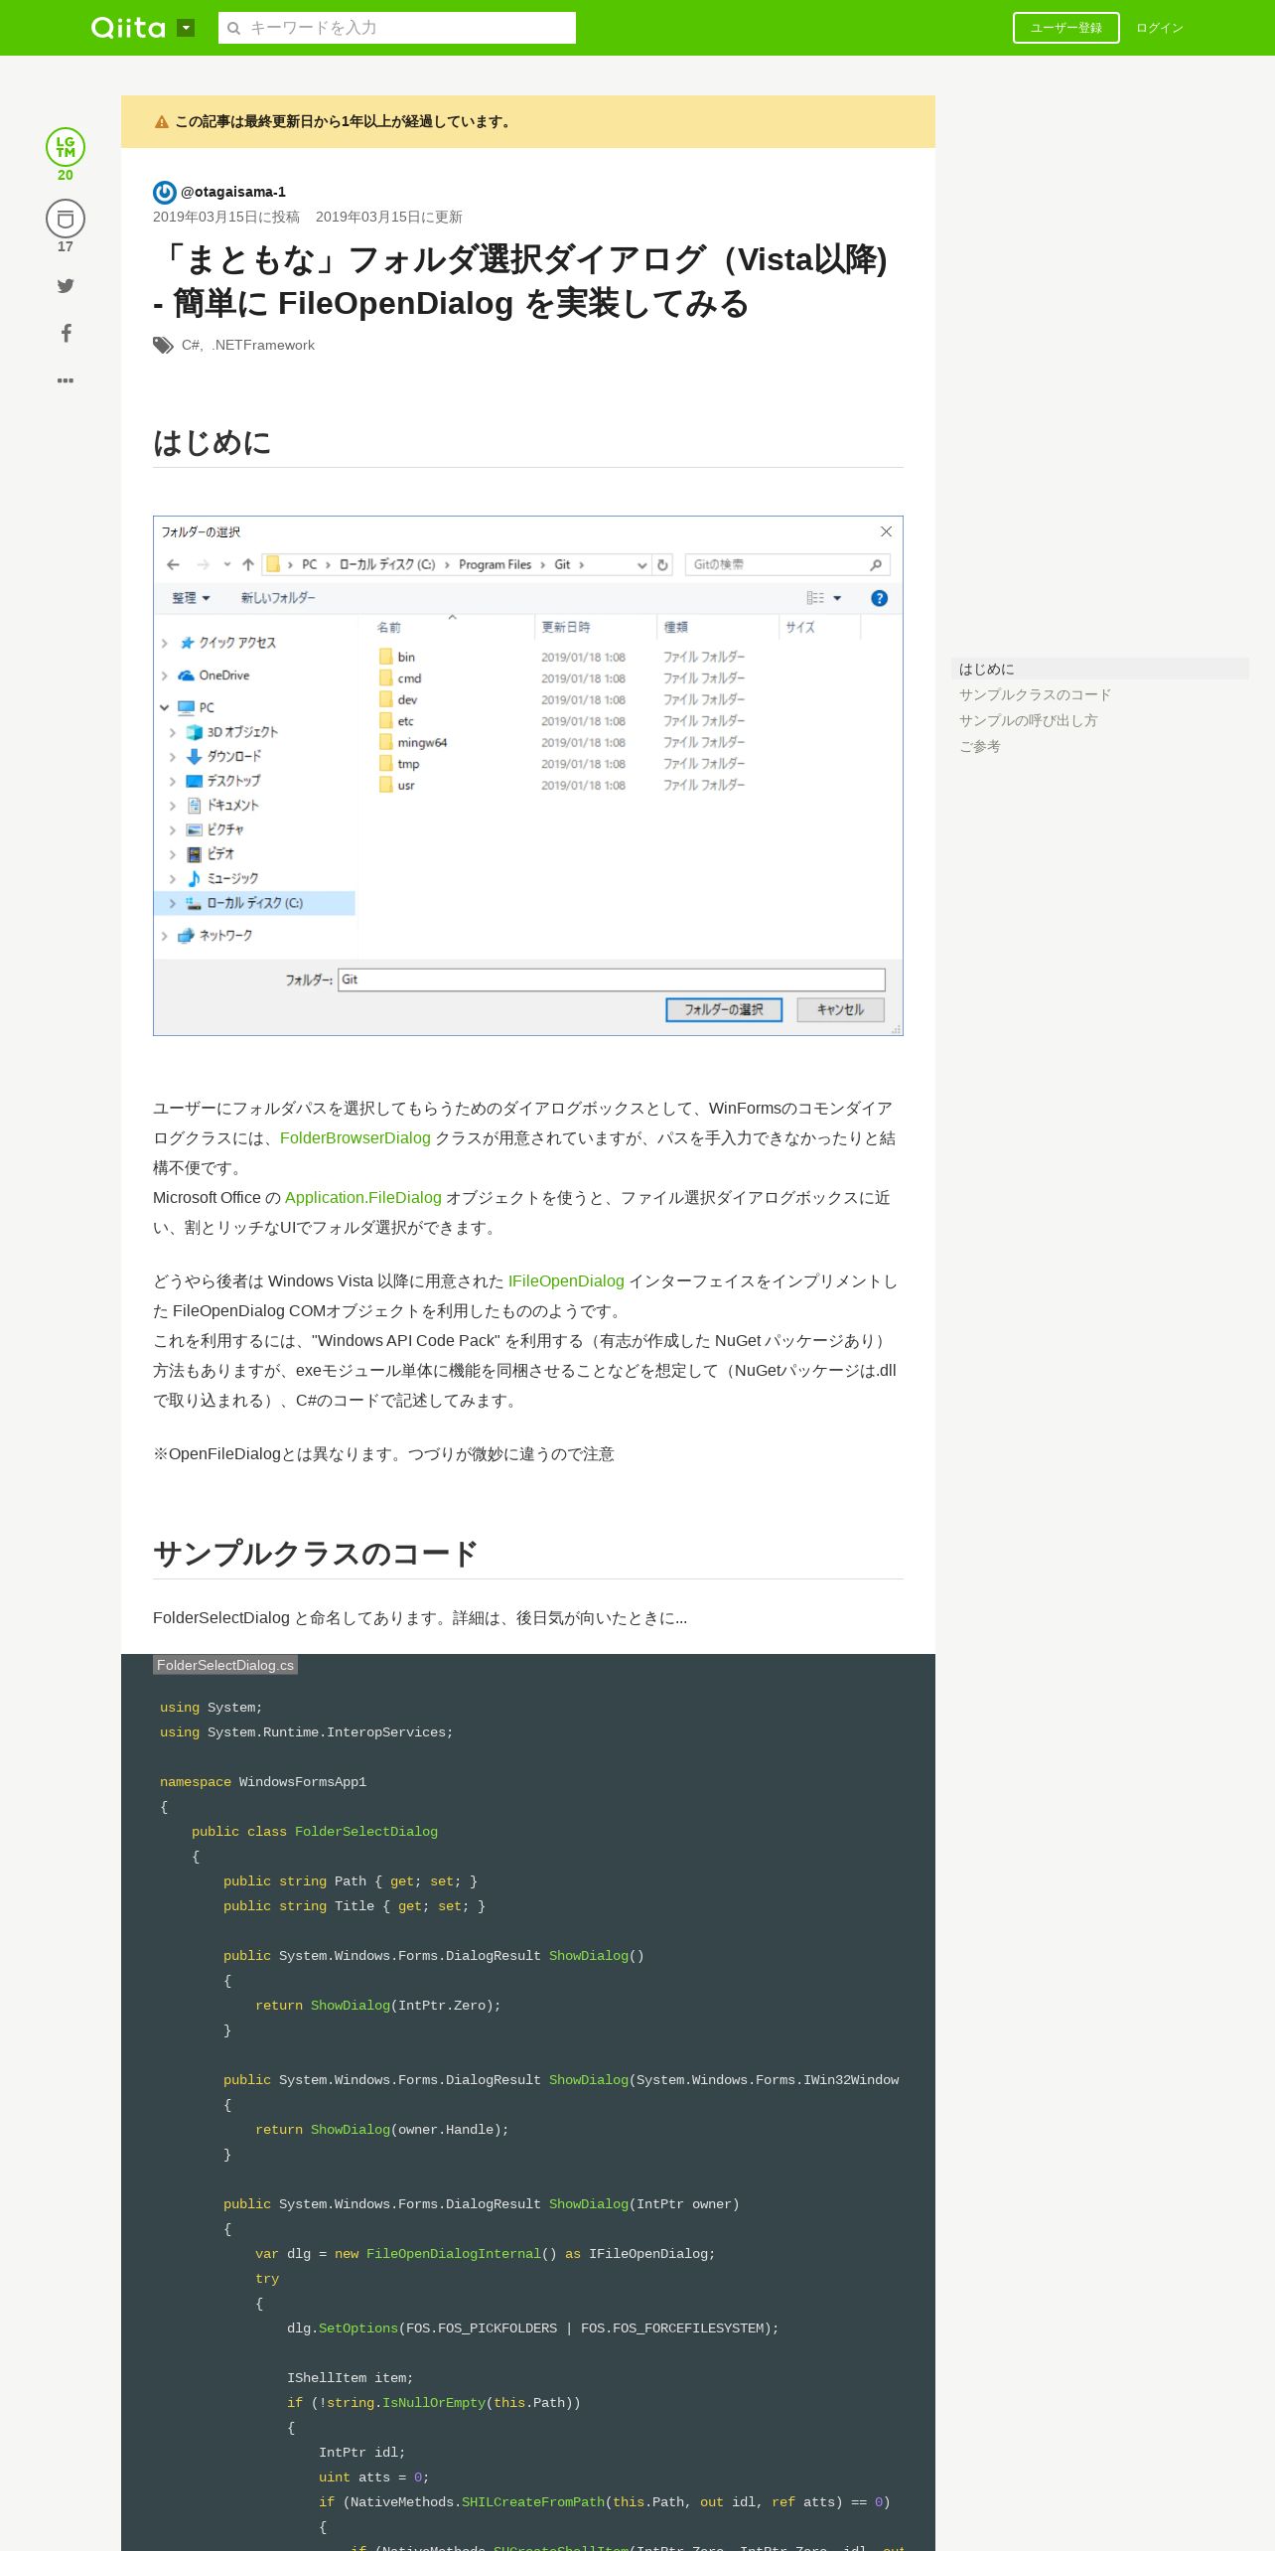Jump to ご参考 in table of contents
This screenshot has height=2551, width=1275.
980,746
